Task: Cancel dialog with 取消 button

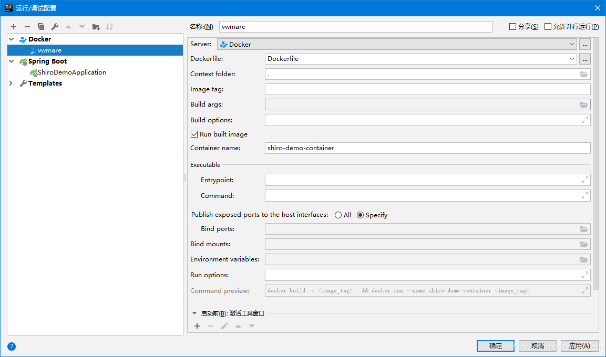Action: 538,346
